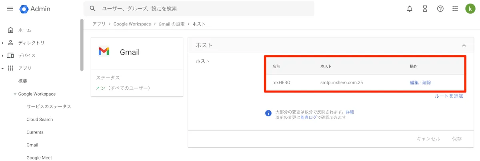Open the notifications bell
Image resolution: width=480 pixels, height=161 pixels.
pyautogui.click(x=410, y=9)
